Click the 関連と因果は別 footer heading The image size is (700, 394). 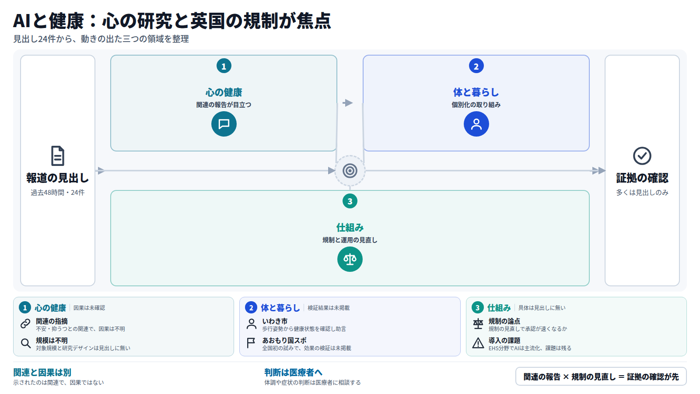[x=42, y=373]
